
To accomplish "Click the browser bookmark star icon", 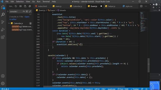I will tap(150, 4).
